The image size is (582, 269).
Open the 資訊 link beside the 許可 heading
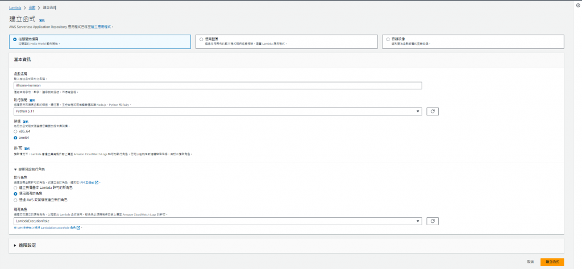(27, 148)
